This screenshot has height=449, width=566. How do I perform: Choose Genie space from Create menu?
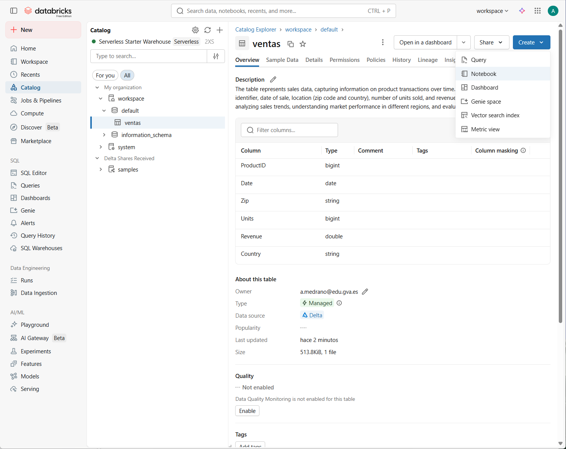(503, 101)
